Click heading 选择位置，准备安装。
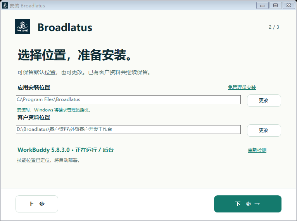Screen dimensions: 297x221 tap(75, 55)
